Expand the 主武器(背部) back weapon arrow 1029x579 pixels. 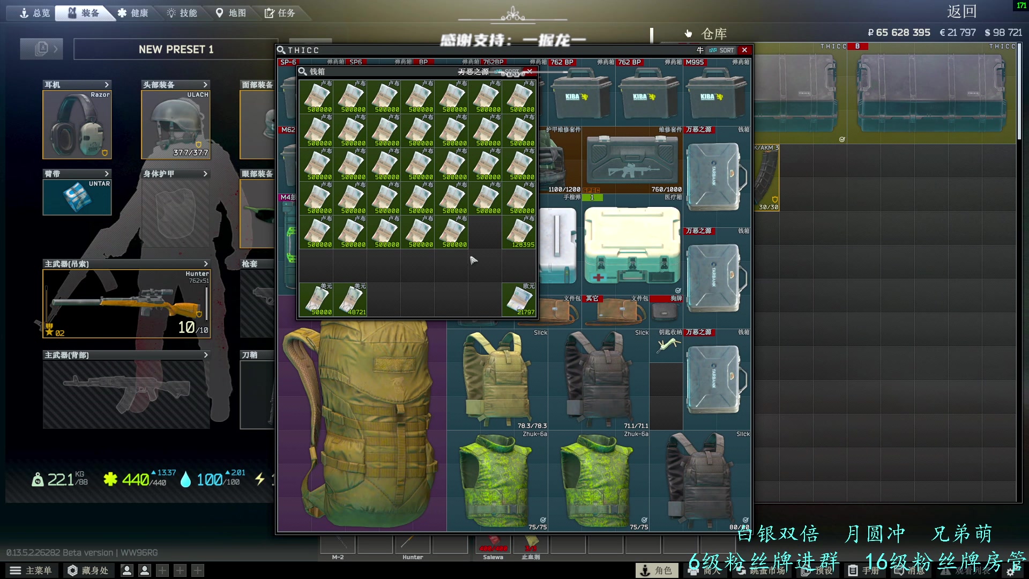(205, 355)
